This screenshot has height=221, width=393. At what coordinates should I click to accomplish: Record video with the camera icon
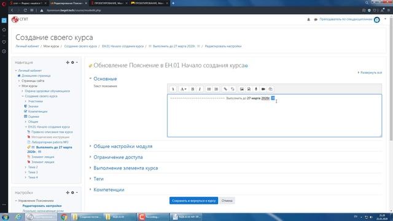pos(263,89)
